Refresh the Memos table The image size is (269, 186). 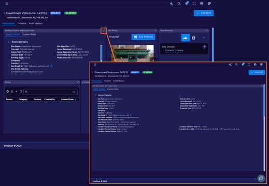pos(21,91)
